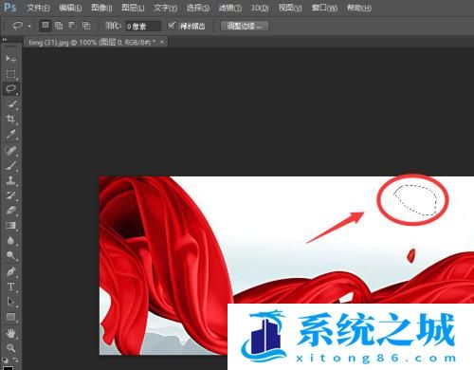Viewport: 474px width, 370px height.
Task: Open the 图层(L) menu
Action: 133,8
